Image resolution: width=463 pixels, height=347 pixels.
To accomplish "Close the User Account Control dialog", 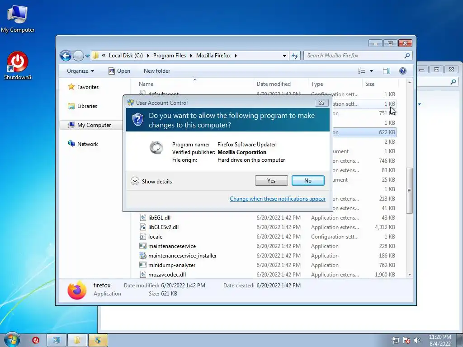I will pyautogui.click(x=321, y=103).
